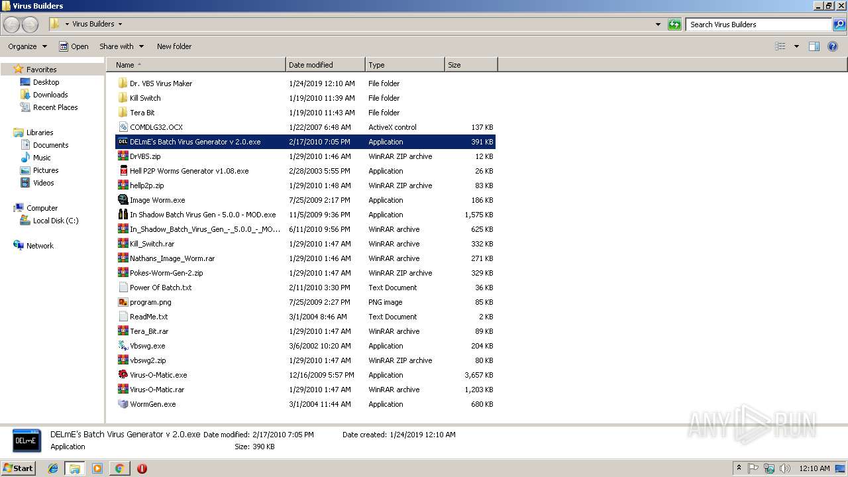Click the Power Of Batch.txt document icon

pos(123,288)
